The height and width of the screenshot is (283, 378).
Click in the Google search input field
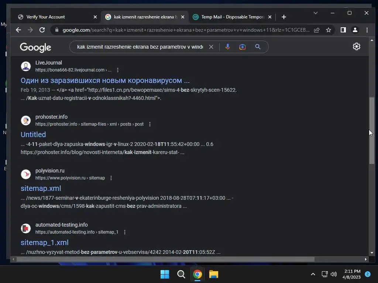click(140, 47)
